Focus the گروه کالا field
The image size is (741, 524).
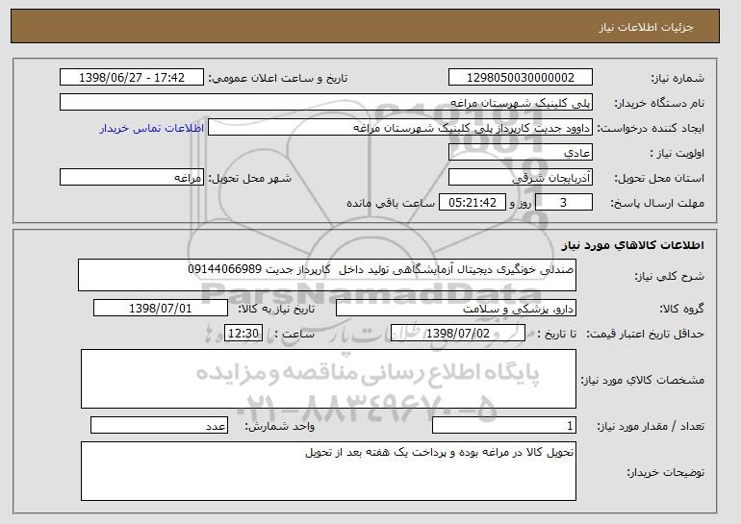click(455, 309)
